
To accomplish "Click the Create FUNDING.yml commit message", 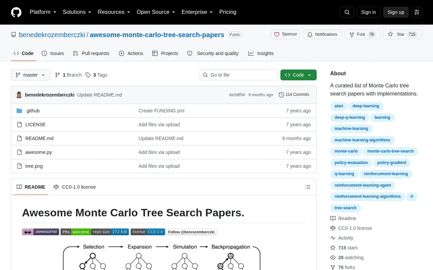I will click(x=161, y=111).
